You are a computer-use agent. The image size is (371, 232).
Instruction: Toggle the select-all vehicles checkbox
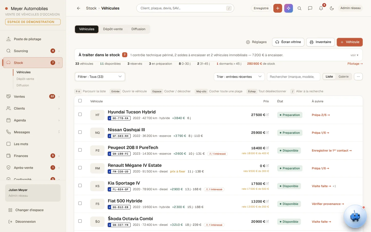(80, 101)
